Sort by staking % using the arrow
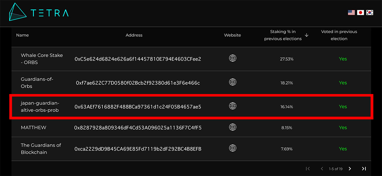382x176 pixels. 307,35
